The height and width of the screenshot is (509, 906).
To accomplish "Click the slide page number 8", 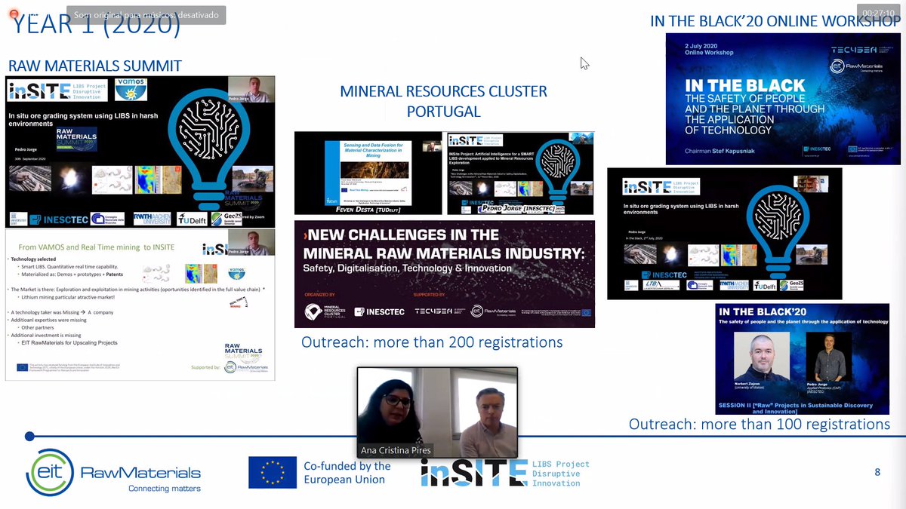I will pyautogui.click(x=877, y=473).
